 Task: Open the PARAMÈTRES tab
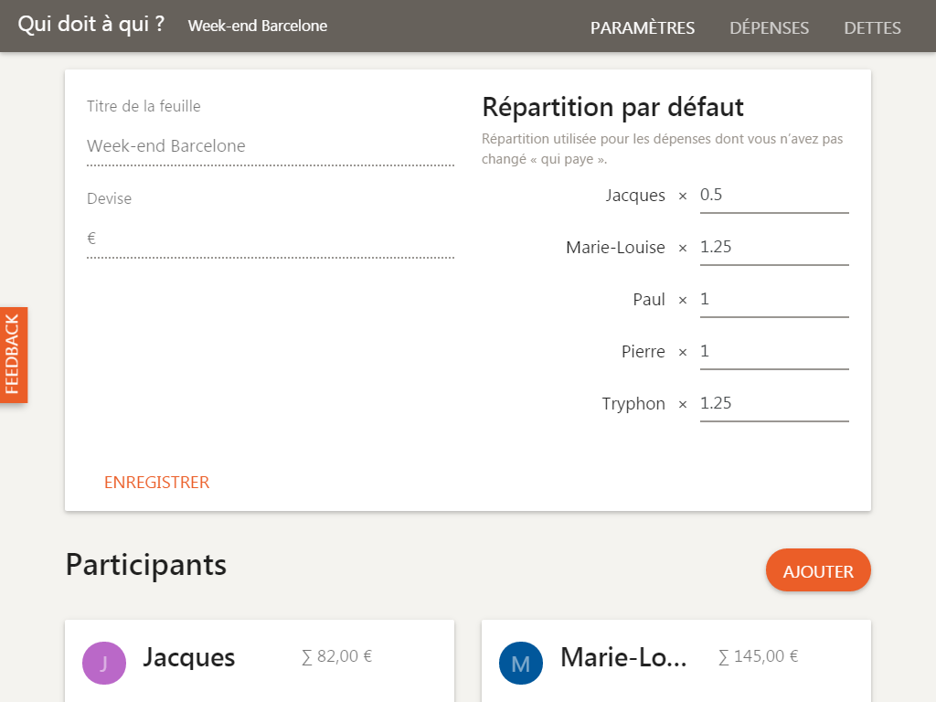[x=643, y=27]
